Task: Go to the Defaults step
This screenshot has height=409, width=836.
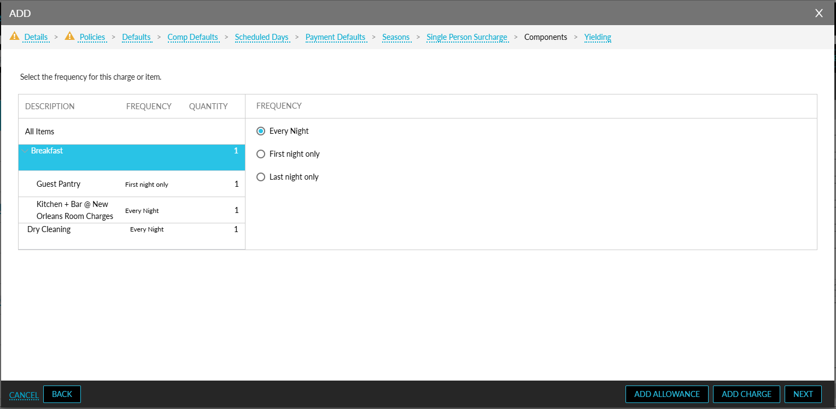Action: tap(136, 37)
